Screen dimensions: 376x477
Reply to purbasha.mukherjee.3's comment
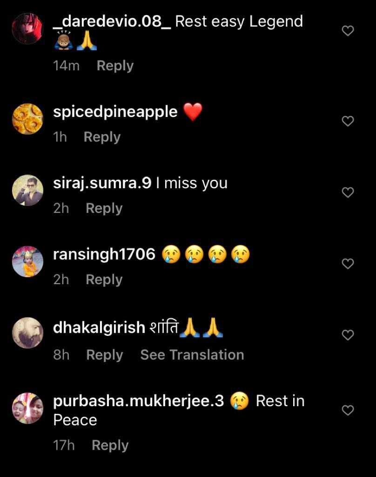click(x=110, y=445)
